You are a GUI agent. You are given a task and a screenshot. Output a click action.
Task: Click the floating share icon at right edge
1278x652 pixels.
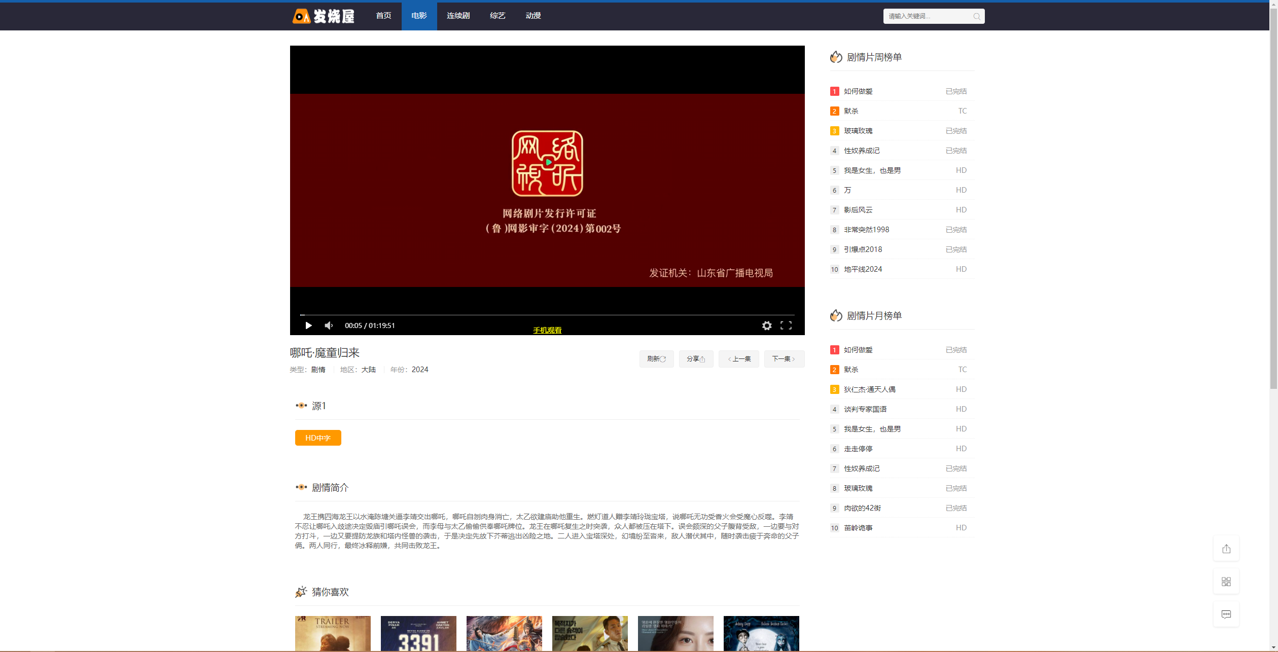point(1226,549)
